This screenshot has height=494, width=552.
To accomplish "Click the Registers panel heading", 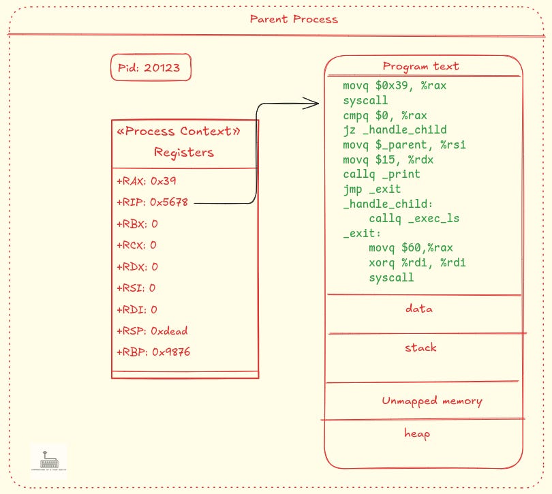I will click(183, 152).
